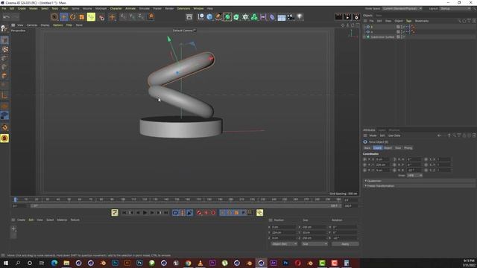This screenshot has width=477, height=268.
Task: Open the Render menu
Action: 169,8
